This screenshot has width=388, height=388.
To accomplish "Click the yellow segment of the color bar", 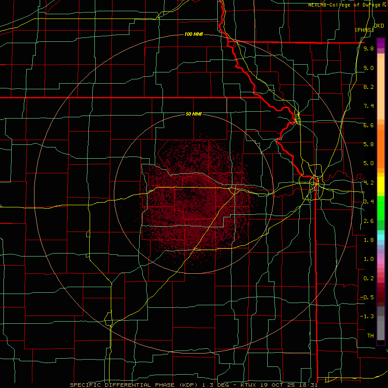I will pos(381,185).
